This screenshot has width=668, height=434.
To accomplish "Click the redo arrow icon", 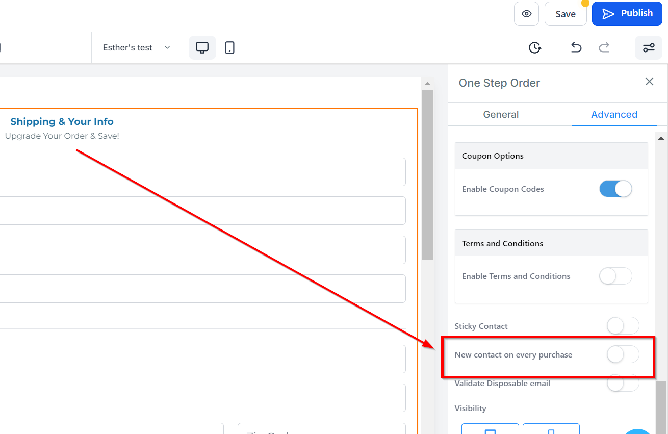I will (x=604, y=47).
